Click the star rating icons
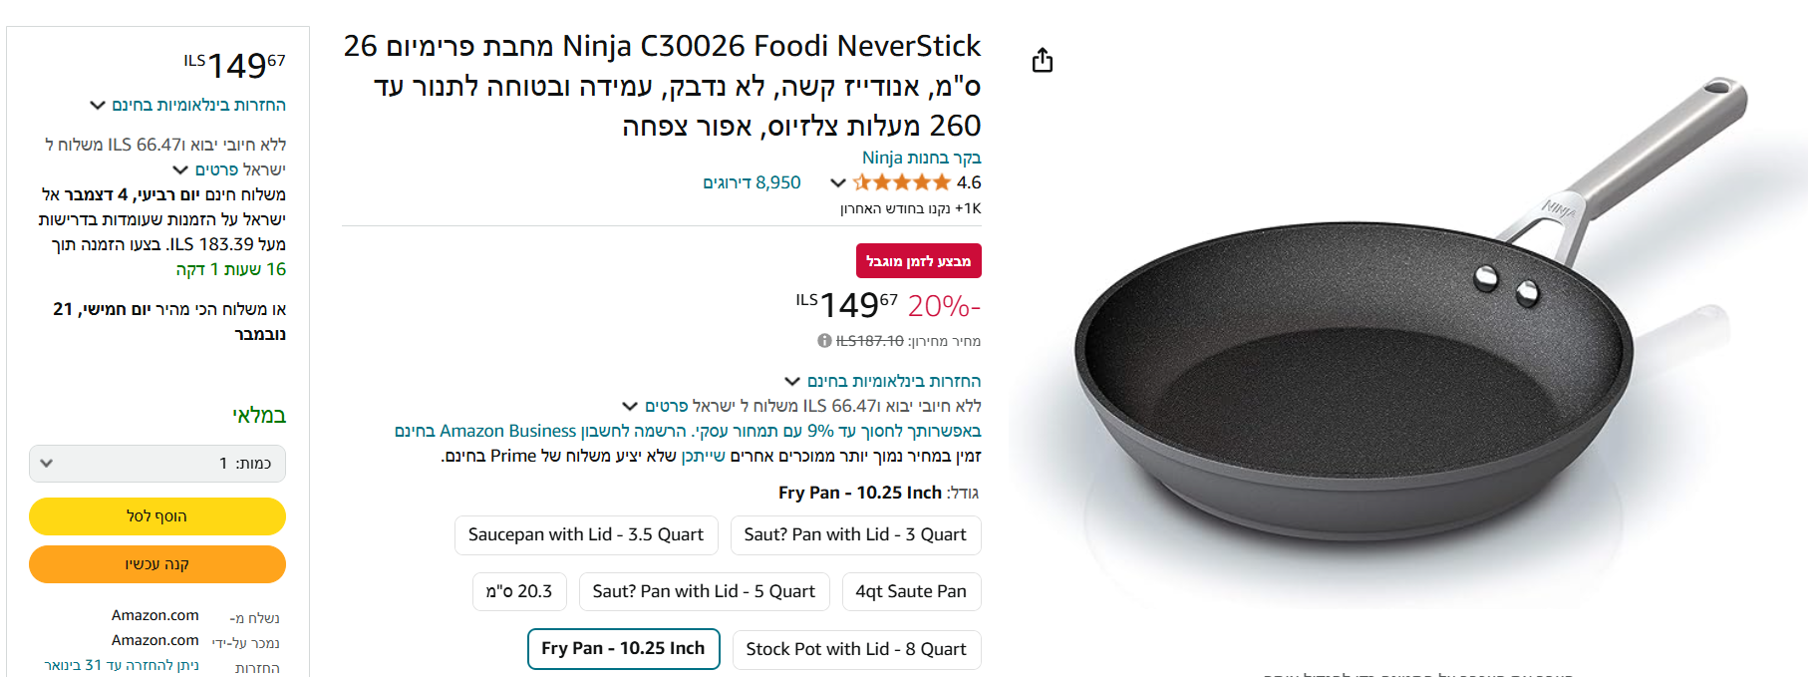This screenshot has height=677, width=1808. coord(902,182)
